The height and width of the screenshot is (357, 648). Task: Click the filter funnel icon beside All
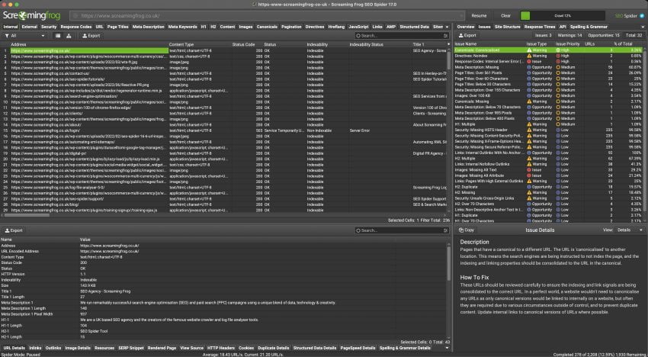[7, 36]
